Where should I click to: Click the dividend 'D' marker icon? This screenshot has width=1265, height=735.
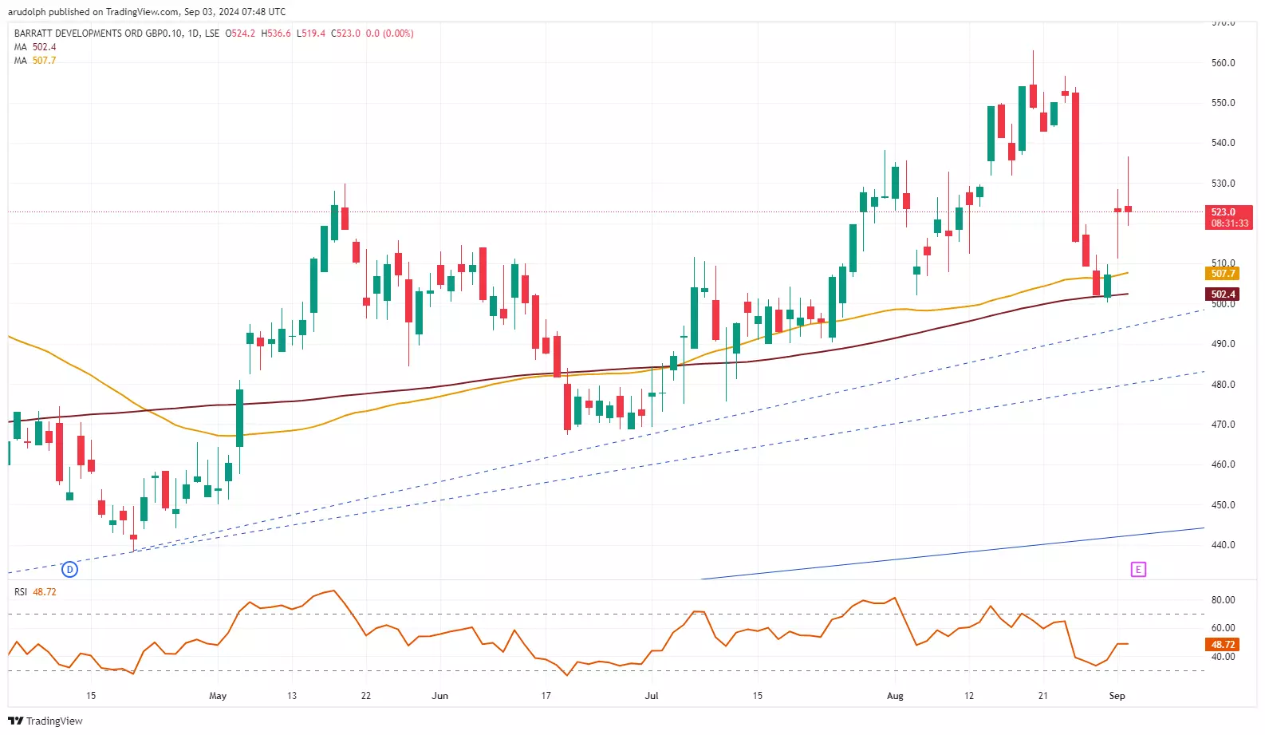70,569
